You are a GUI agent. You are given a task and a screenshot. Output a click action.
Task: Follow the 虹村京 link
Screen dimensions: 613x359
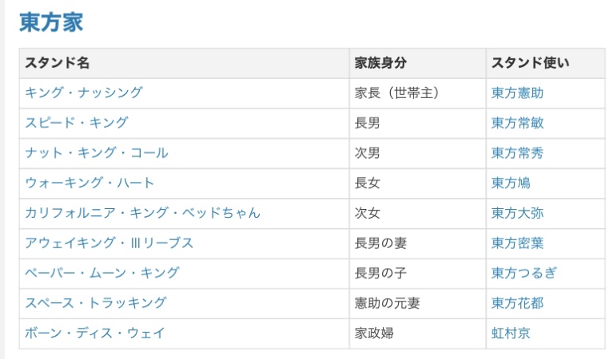pos(511,333)
